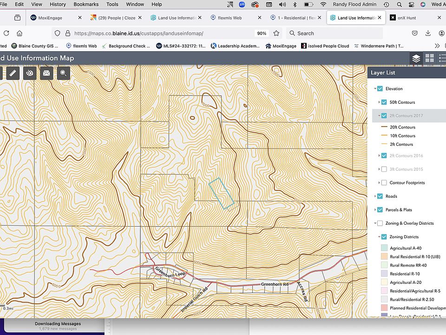Click the envelope mail tool

46,74
